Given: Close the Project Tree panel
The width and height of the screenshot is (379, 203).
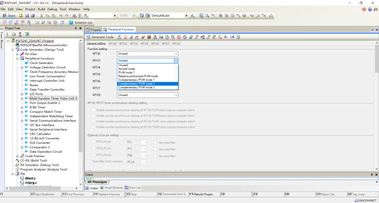Looking at the screenshot, I should (80, 28).
